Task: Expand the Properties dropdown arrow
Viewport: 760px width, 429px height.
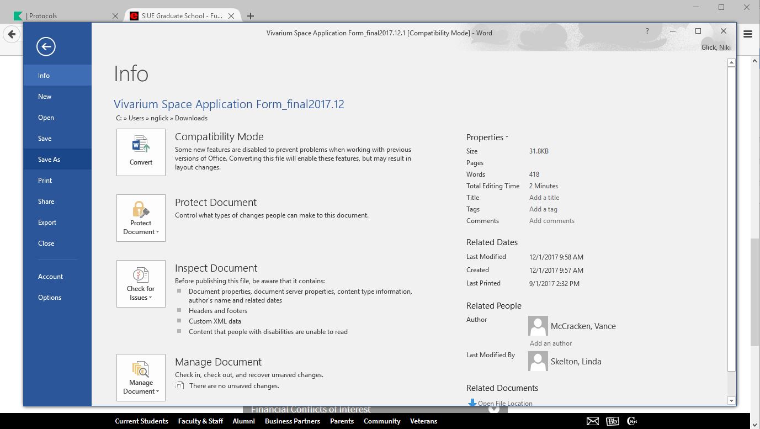Action: tap(507, 137)
